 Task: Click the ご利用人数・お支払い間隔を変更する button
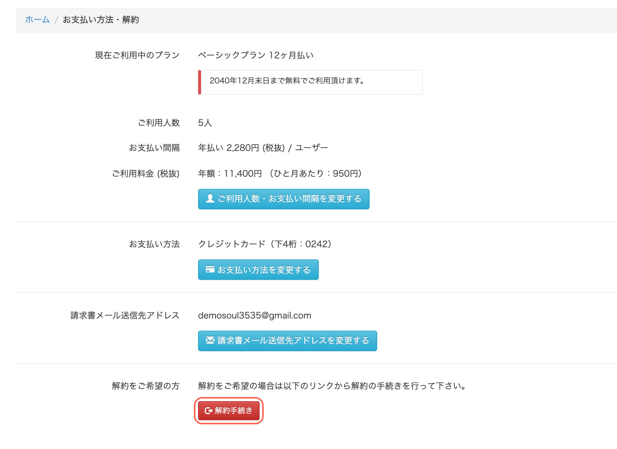pos(283,199)
